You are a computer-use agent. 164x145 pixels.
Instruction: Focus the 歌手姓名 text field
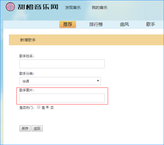point(62,64)
